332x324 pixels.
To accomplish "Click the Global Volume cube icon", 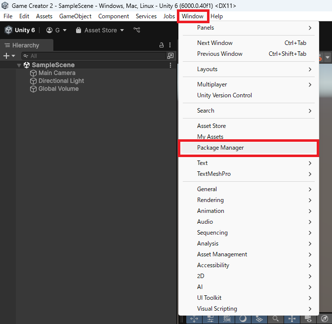I will pyautogui.click(x=33, y=89).
